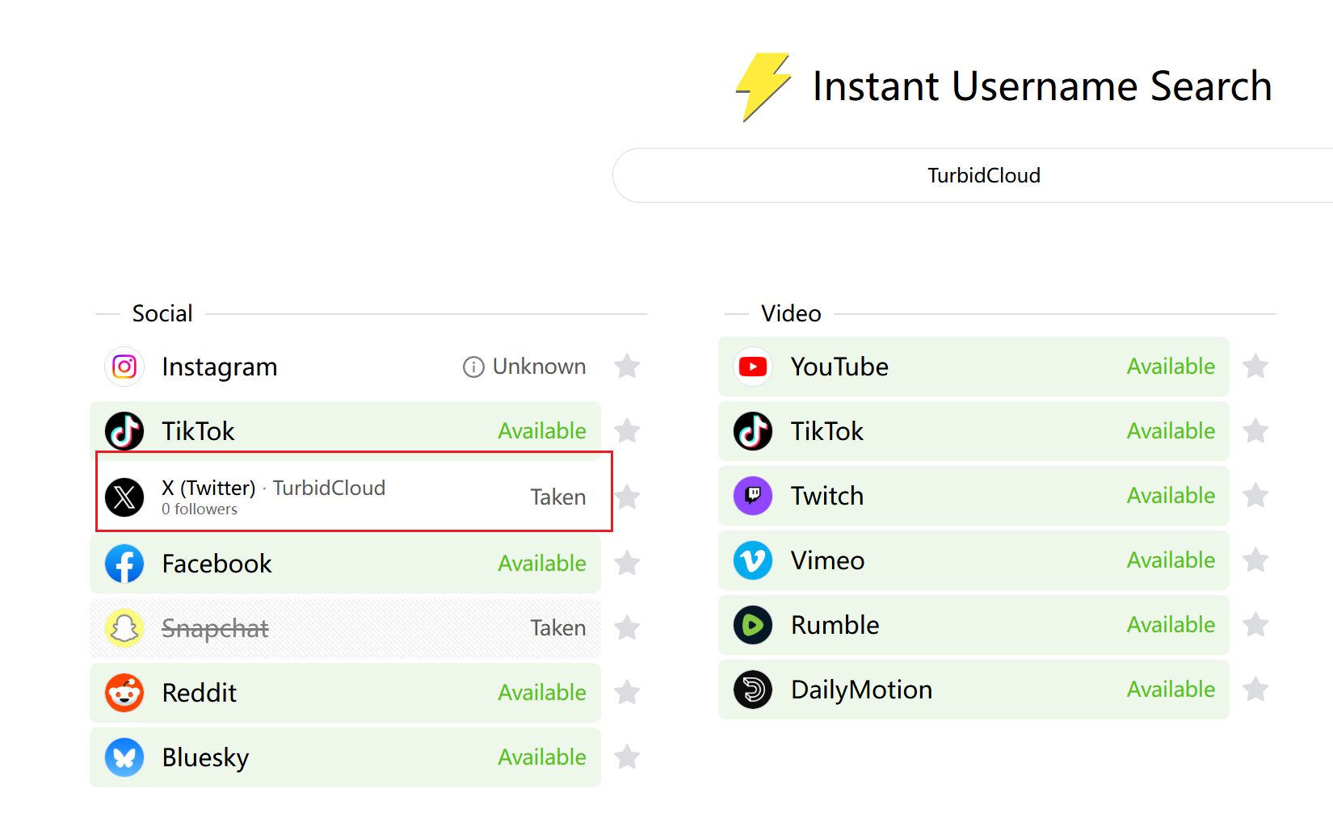
Task: Click the Vimeo logo icon
Action: (x=753, y=560)
